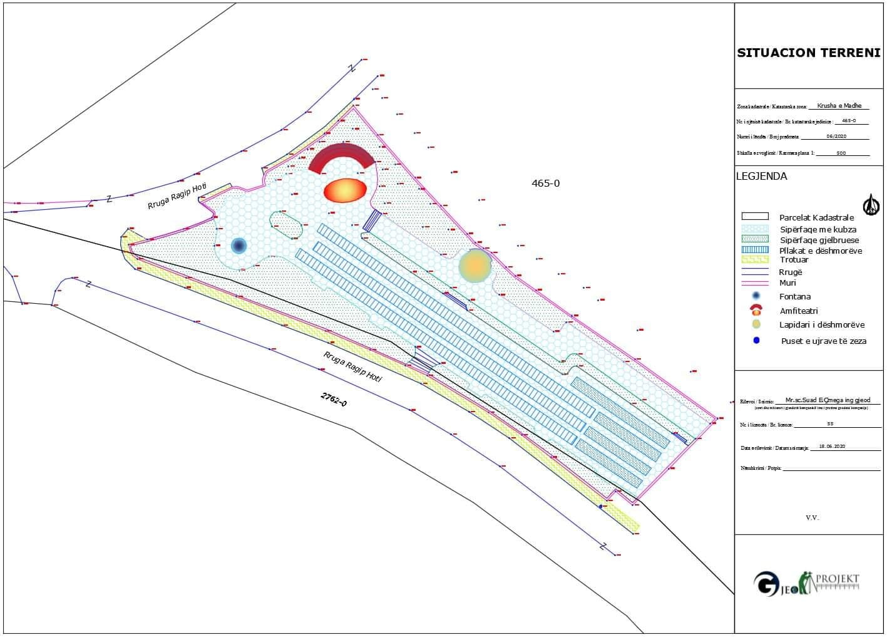Click the north arrow compass symbol
This screenshot has height=637, width=887.
click(x=871, y=205)
